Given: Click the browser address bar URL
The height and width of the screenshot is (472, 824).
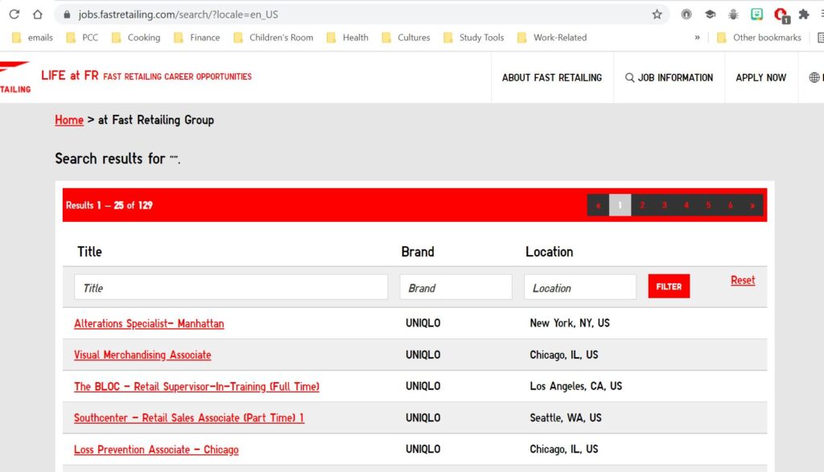Looking at the screenshot, I should coord(178,14).
